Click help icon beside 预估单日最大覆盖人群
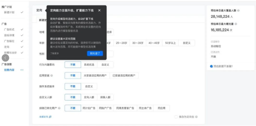256x126 pixels. pos(238,11)
